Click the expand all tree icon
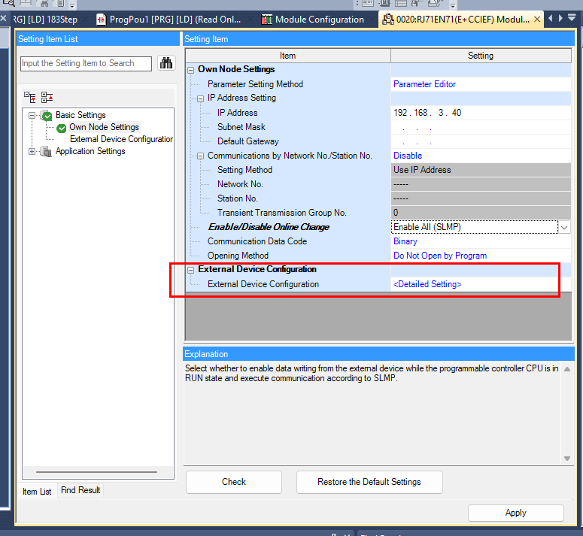 pos(30,97)
